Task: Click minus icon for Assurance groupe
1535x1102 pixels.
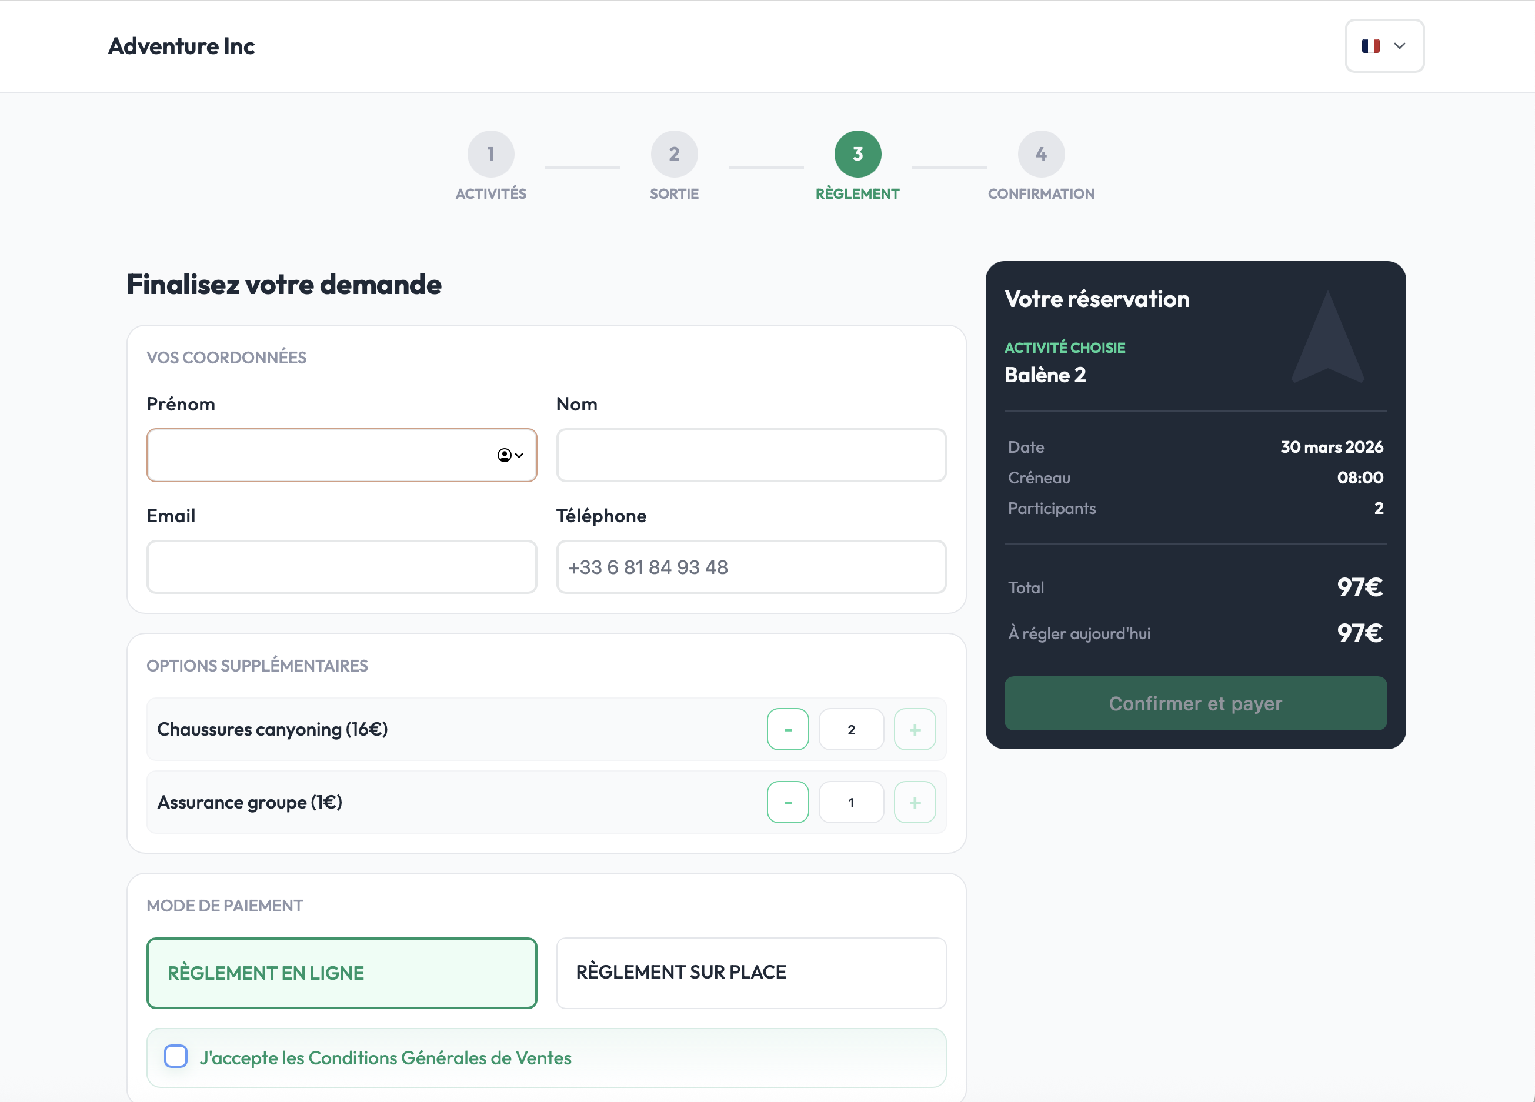Action: pyautogui.click(x=788, y=802)
